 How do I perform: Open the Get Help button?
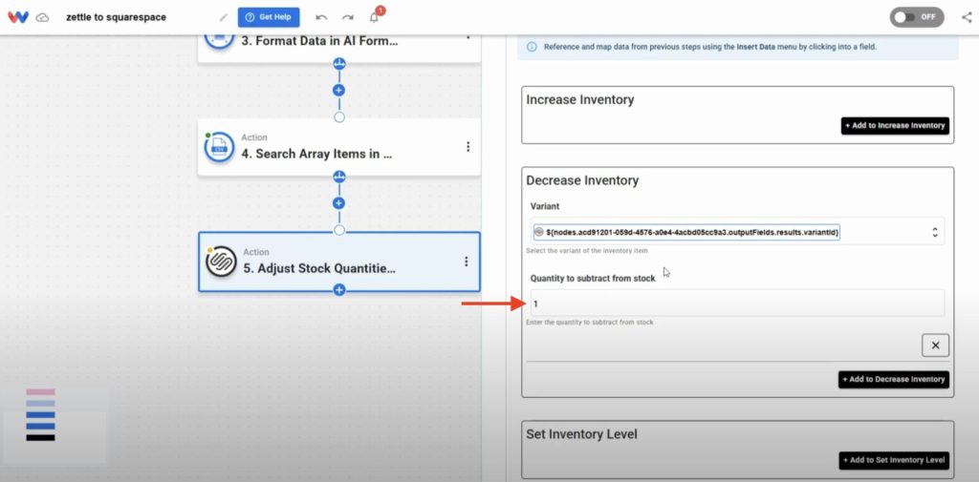pyautogui.click(x=269, y=17)
